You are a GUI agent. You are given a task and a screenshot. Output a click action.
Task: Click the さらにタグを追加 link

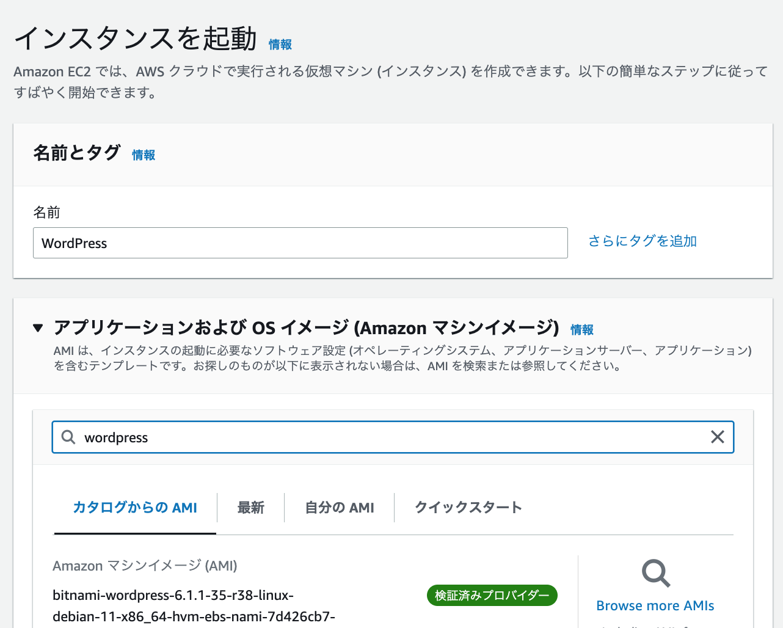coord(642,241)
